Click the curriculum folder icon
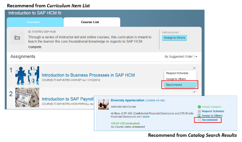Viewport: 242px width, 142px height. (17, 38)
